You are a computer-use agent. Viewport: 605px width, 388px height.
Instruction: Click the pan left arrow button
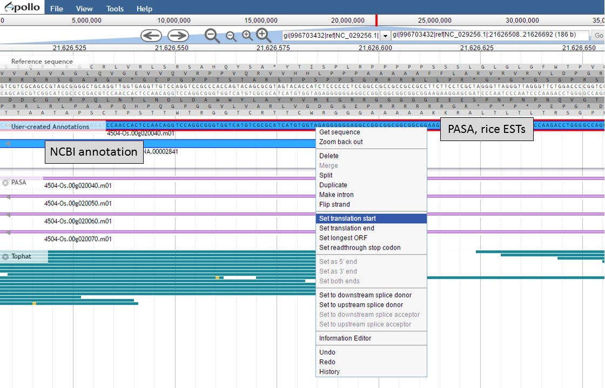click(151, 36)
